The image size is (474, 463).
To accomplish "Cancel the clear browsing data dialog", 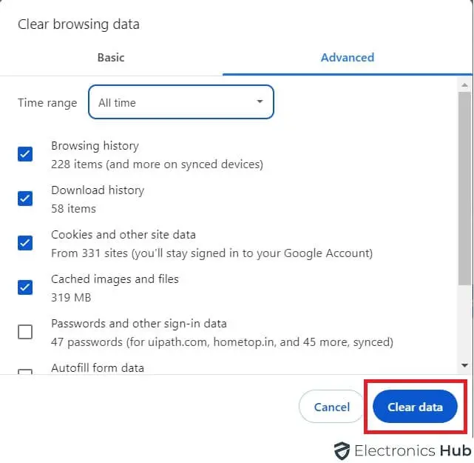I will 331,407.
